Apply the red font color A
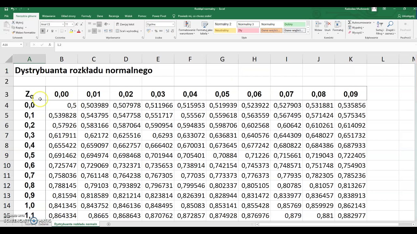This screenshot has height=234, width=417. 78,31
